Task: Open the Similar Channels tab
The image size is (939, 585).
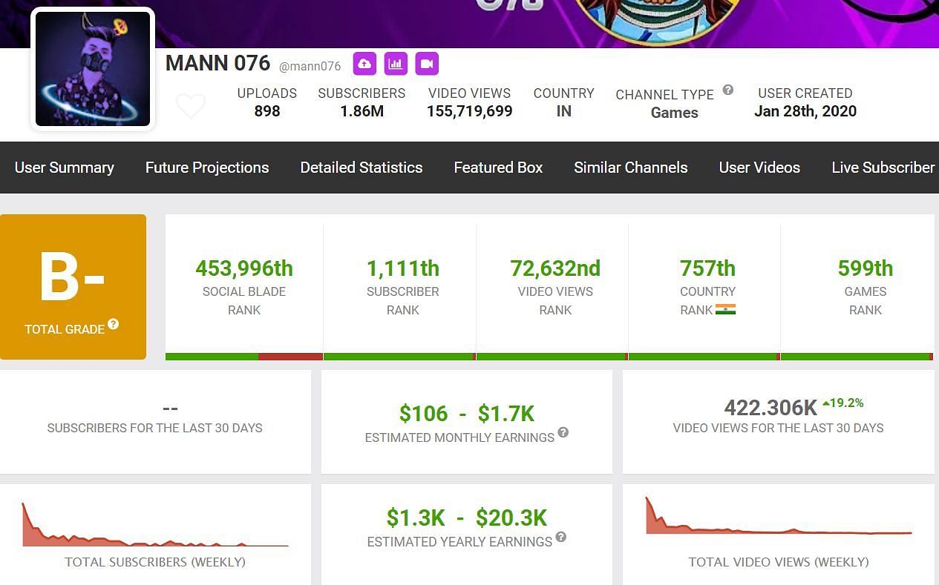Action: [631, 168]
